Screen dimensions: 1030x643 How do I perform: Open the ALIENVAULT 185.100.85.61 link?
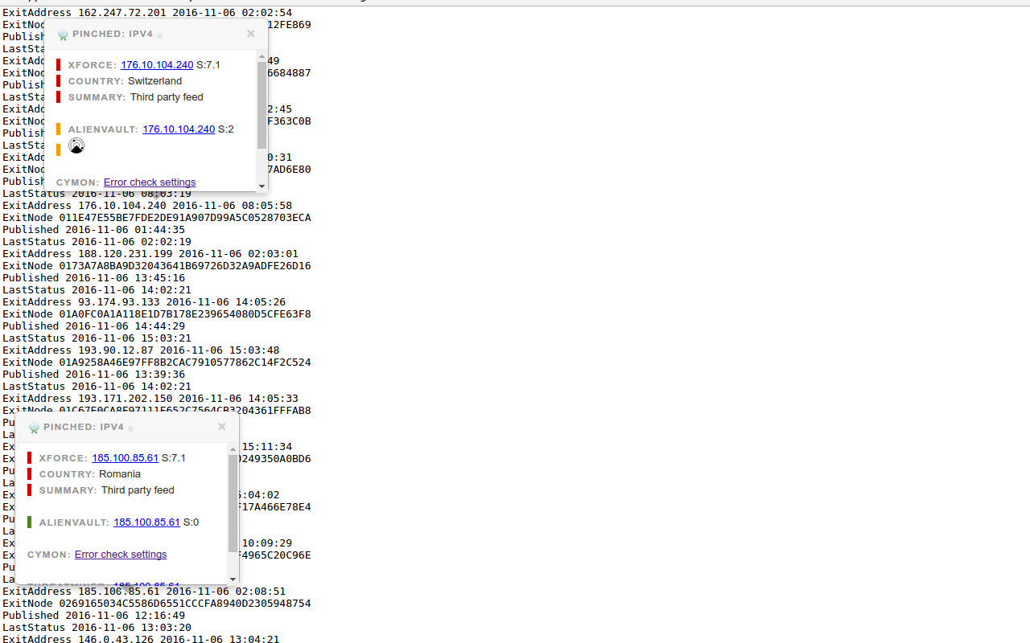pyautogui.click(x=146, y=522)
